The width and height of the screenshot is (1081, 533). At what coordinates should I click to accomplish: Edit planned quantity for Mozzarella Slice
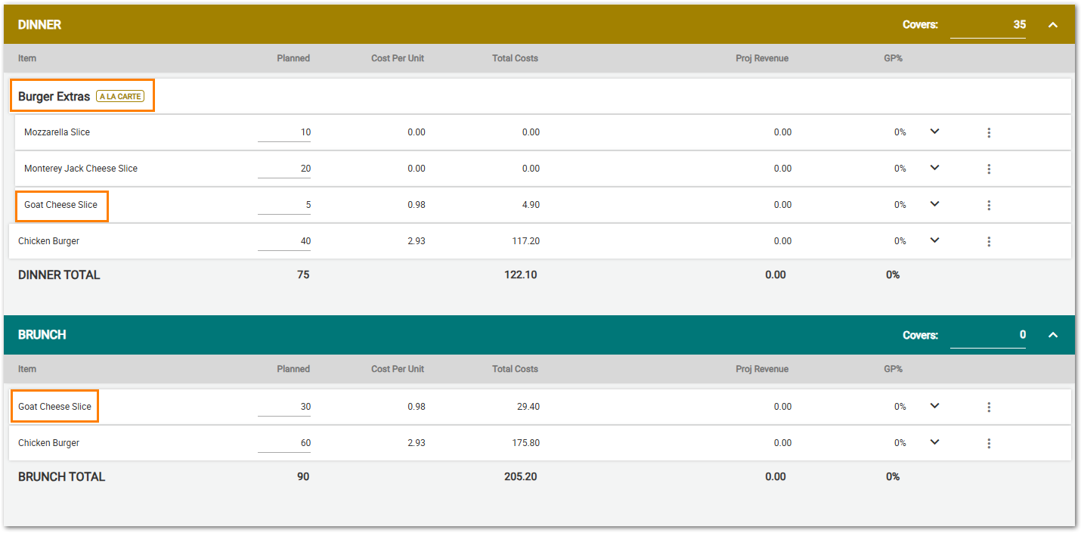click(x=284, y=132)
